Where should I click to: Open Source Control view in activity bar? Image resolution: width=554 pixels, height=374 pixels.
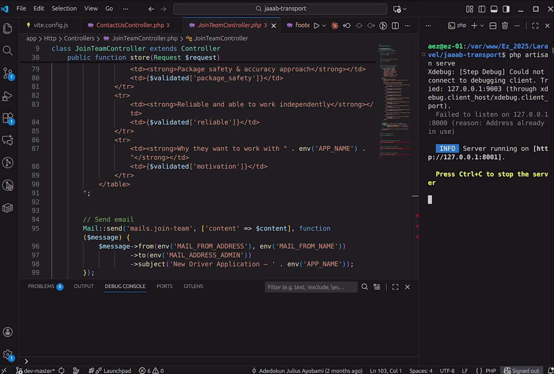(x=8, y=73)
